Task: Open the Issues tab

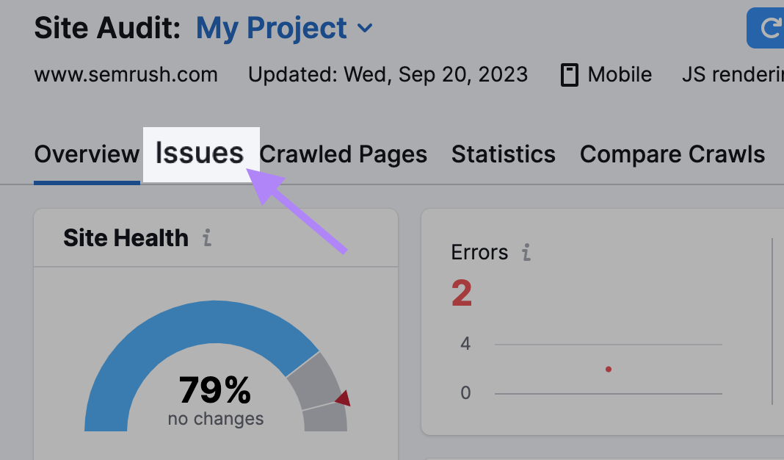Action: 200,154
